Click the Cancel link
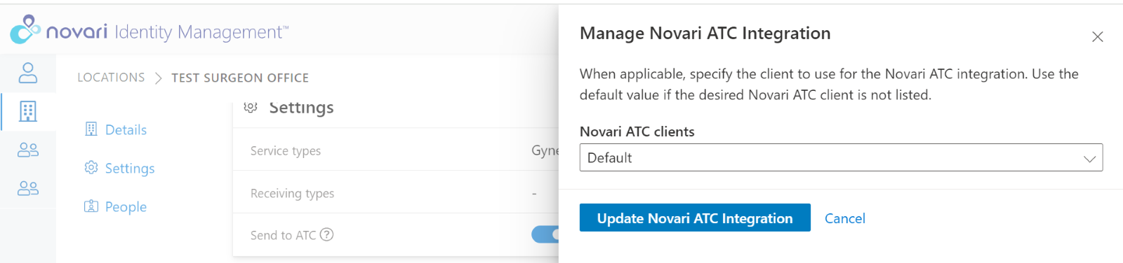The height and width of the screenshot is (263, 1123). pos(845,218)
